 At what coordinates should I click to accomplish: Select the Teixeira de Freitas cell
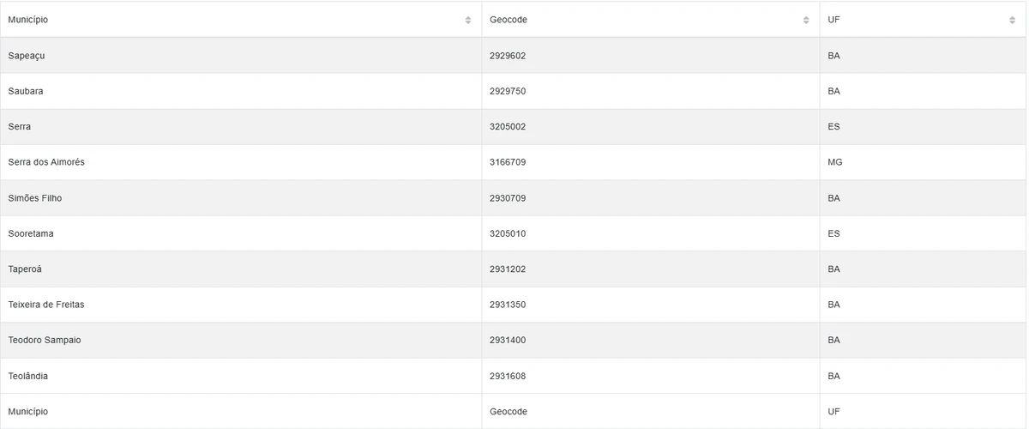click(46, 305)
